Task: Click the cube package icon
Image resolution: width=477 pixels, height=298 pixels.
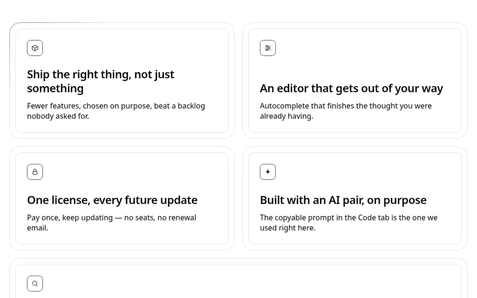Action: (x=35, y=48)
